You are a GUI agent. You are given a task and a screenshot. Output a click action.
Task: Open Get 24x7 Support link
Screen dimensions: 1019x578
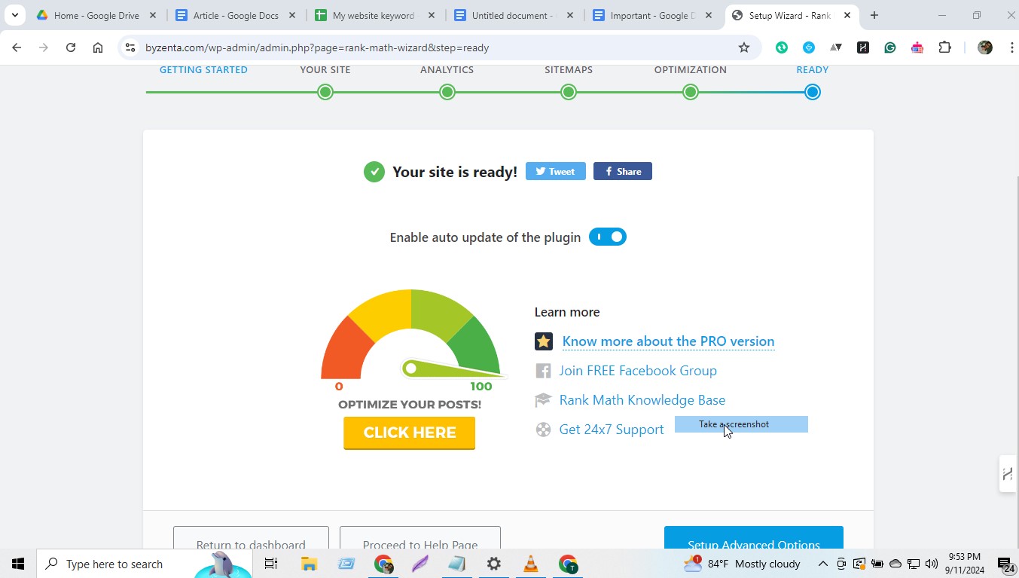(x=612, y=430)
